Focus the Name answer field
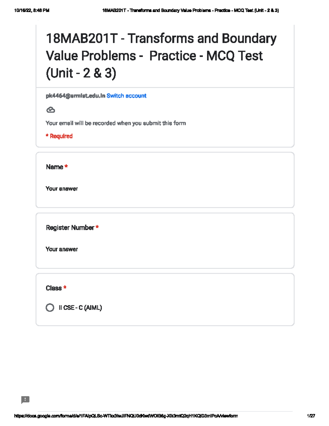 point(62,189)
